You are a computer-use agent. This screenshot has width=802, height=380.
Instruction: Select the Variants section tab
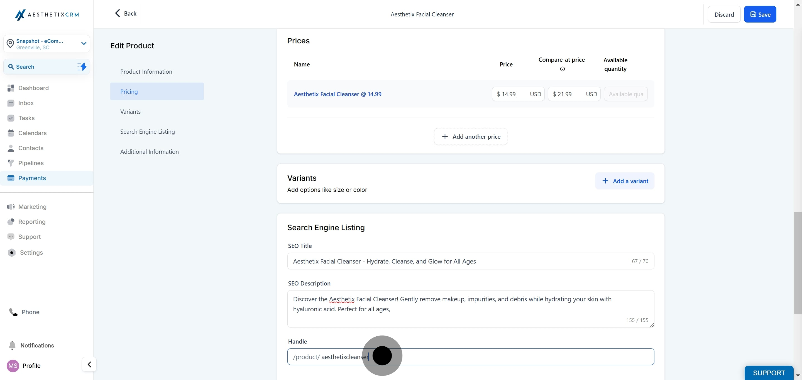130,111
